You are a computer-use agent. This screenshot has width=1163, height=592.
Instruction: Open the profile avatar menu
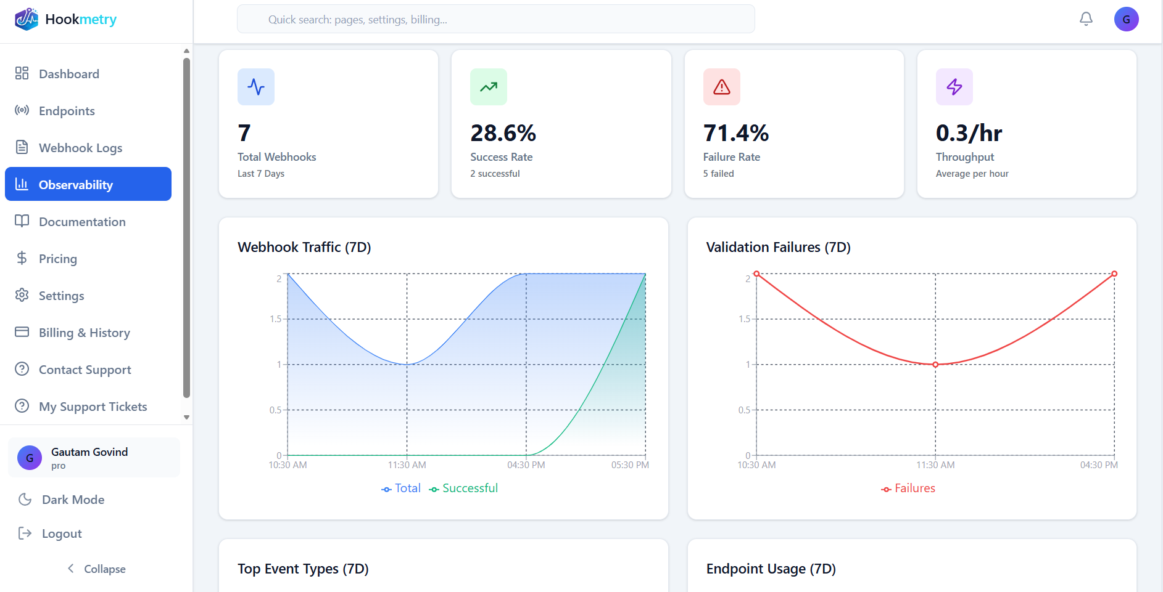point(1127,19)
